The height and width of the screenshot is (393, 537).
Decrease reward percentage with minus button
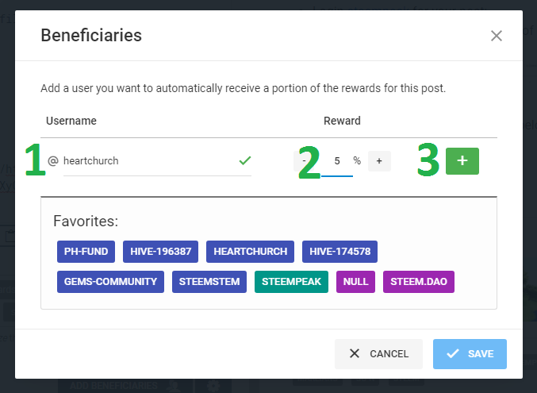coord(304,160)
